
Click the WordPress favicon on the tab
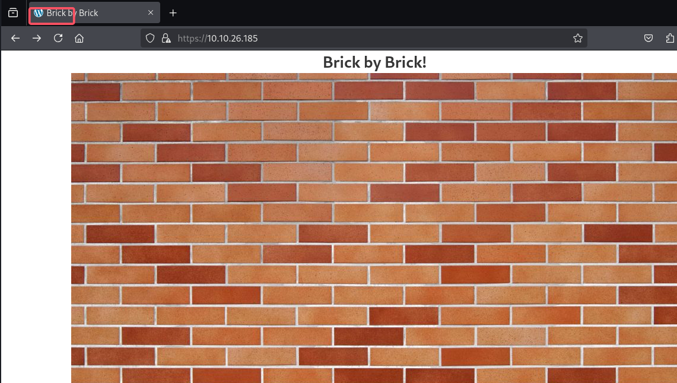(x=39, y=12)
